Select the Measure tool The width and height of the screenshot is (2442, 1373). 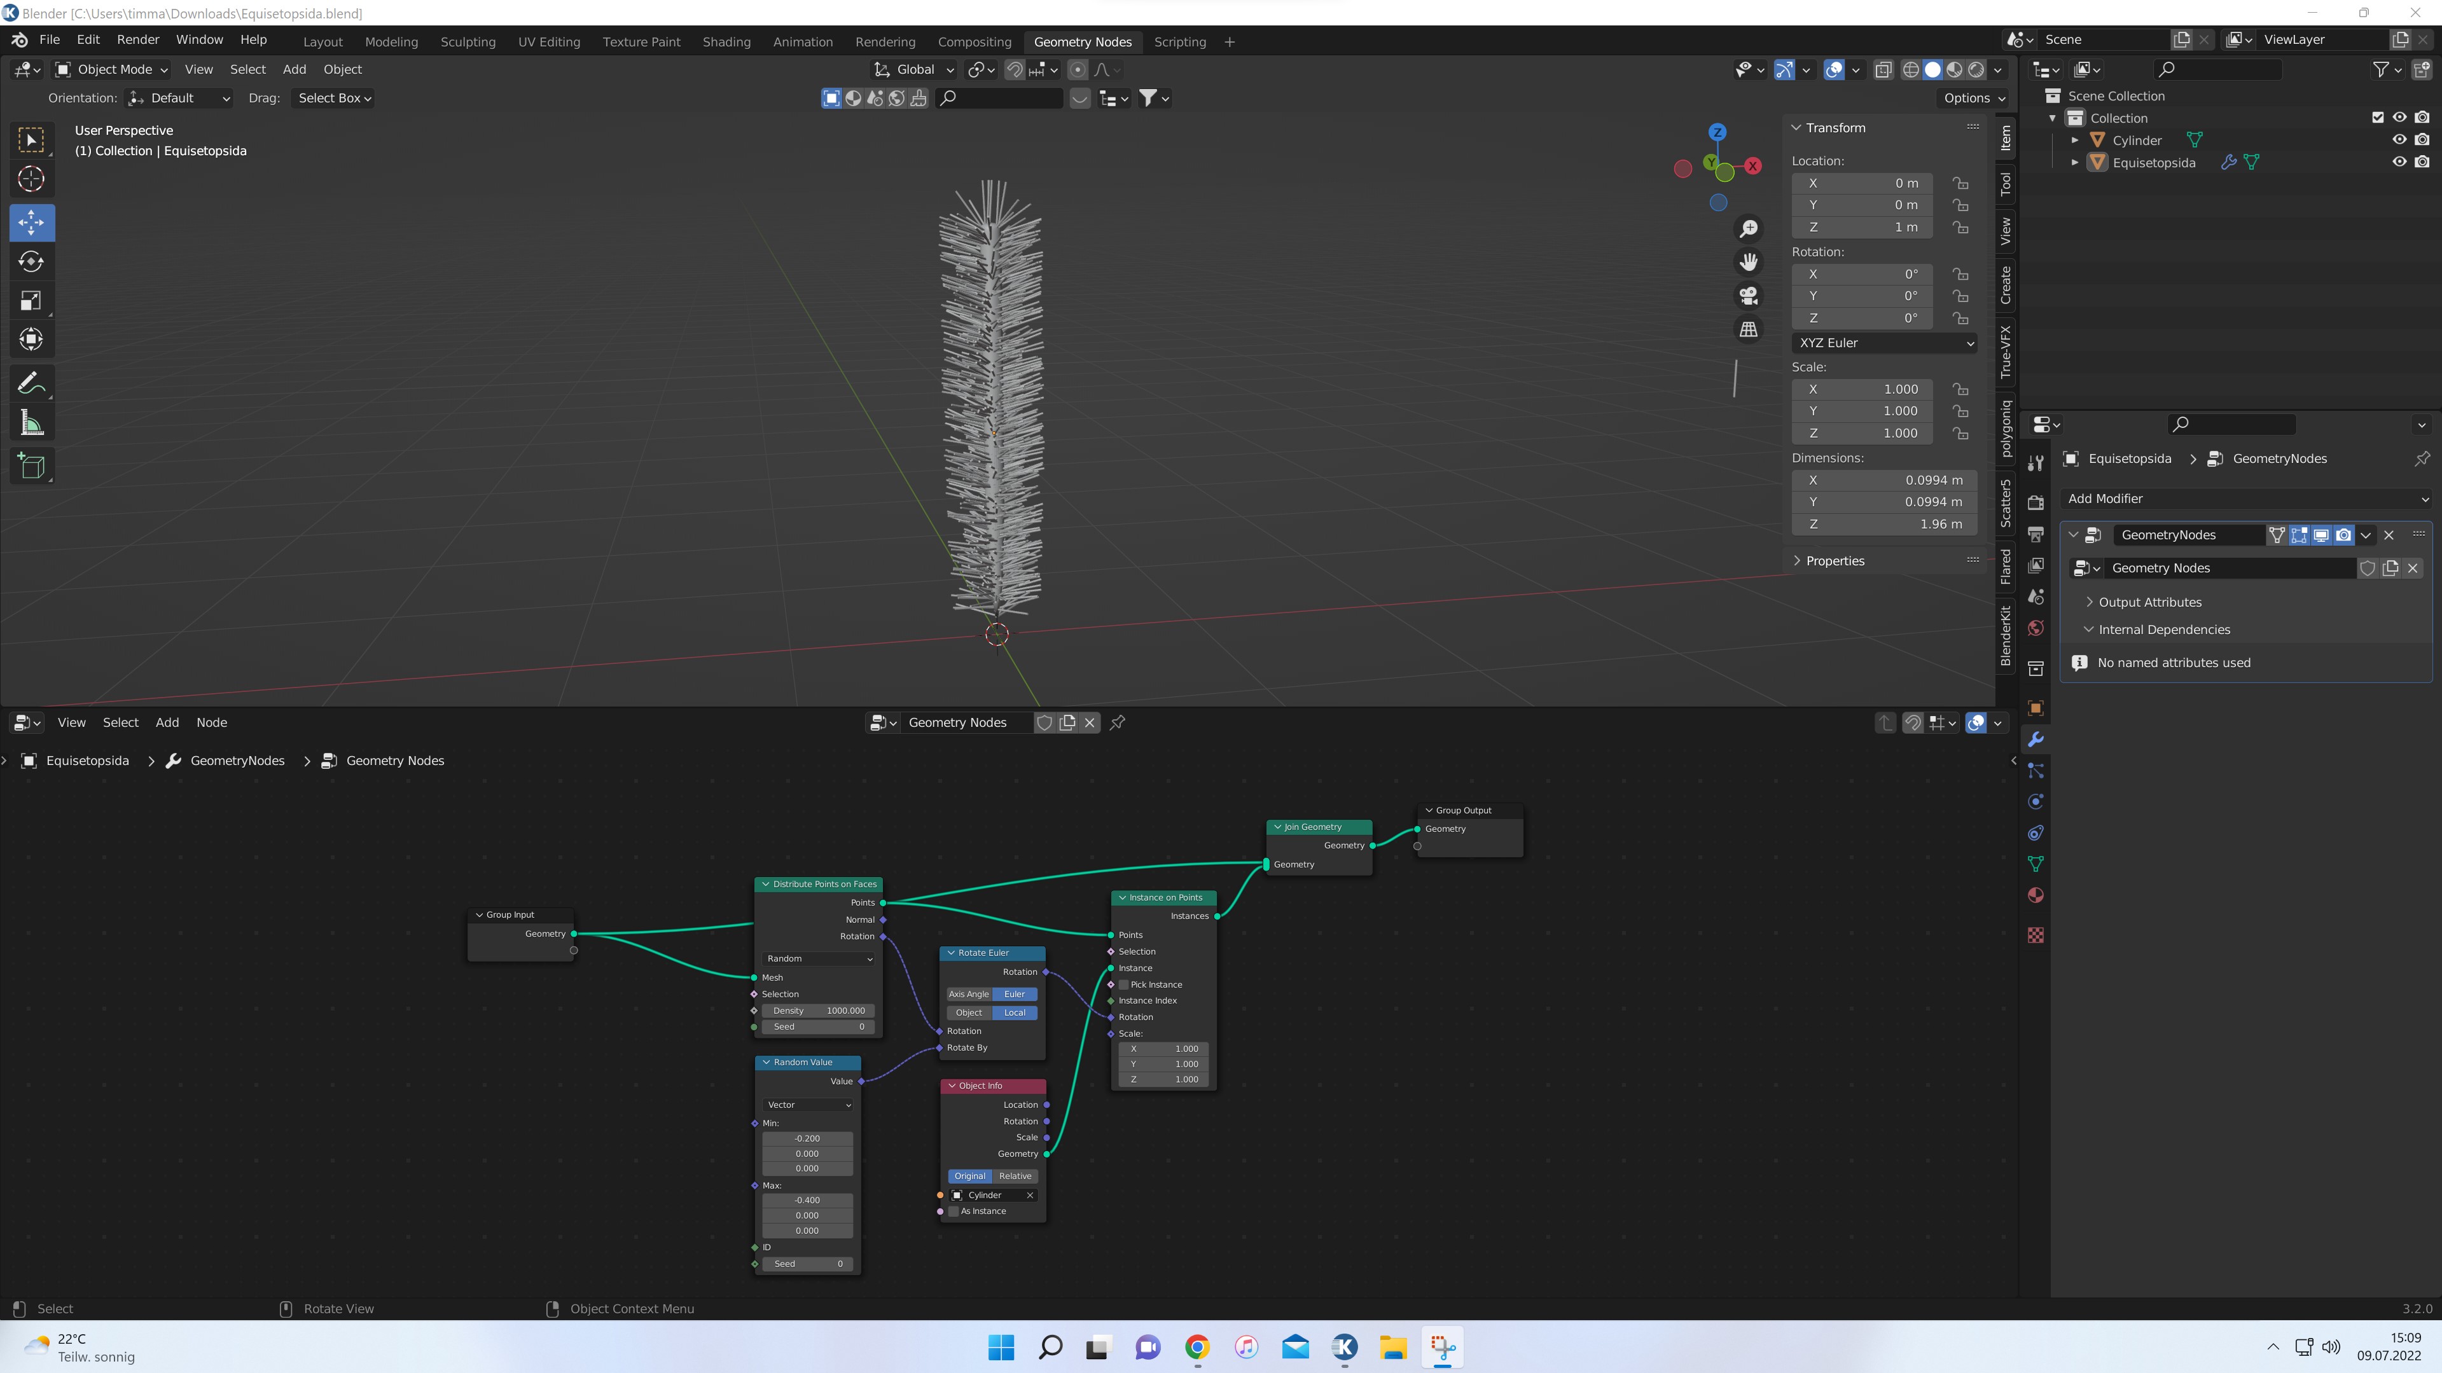[x=31, y=423]
